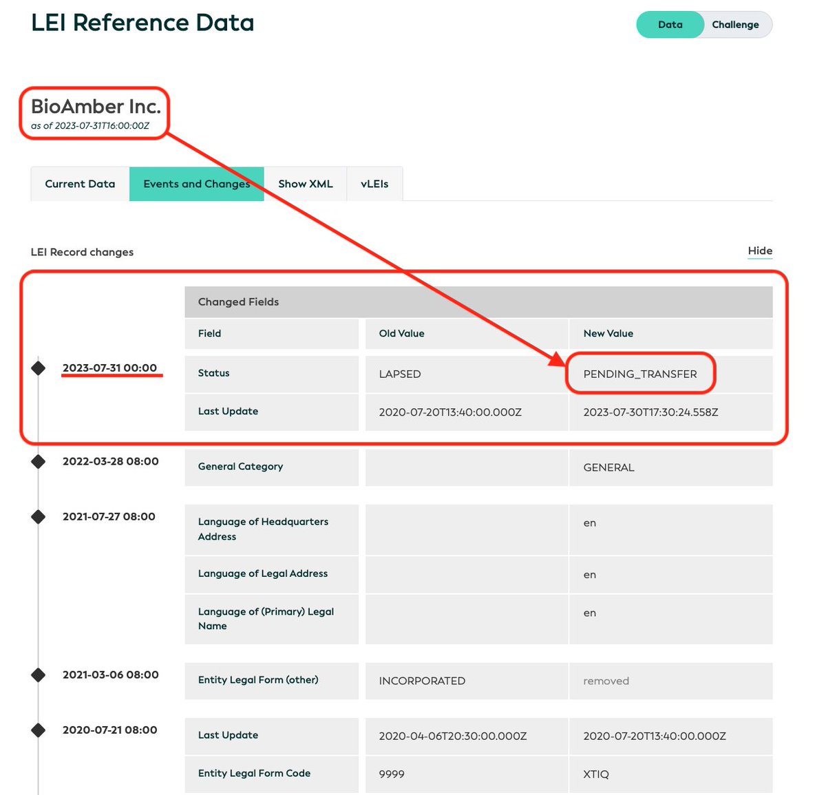Click the Entity Legal Form (other) field

(271, 681)
